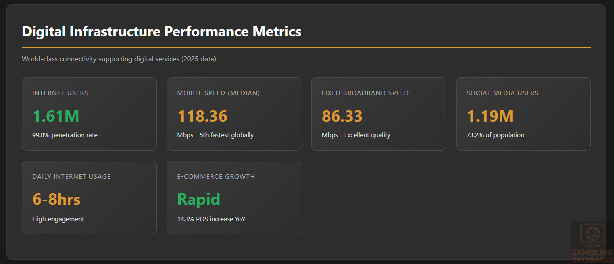Click the 1.61M internet users value

coord(56,116)
